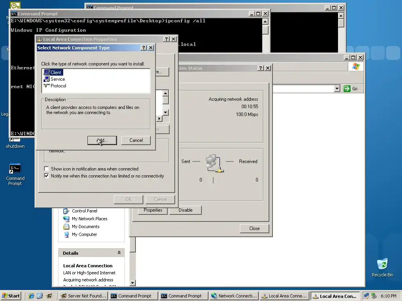Viewport: 402px width, 301px height.
Task: Click help button in Local Area Connection Properties
Action: [x=166, y=39]
